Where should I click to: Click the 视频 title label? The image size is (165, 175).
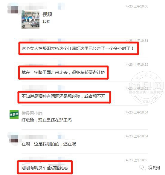tap(47, 14)
